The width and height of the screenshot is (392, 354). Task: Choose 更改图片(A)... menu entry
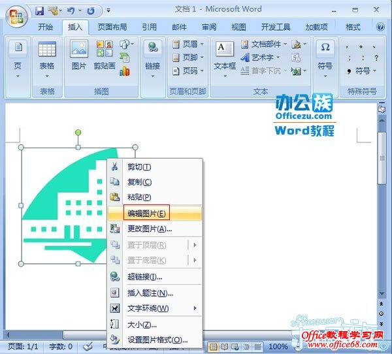pyautogui.click(x=154, y=229)
